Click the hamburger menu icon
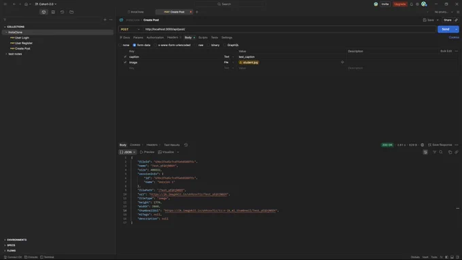This screenshot has width=462, height=260. 5,4
